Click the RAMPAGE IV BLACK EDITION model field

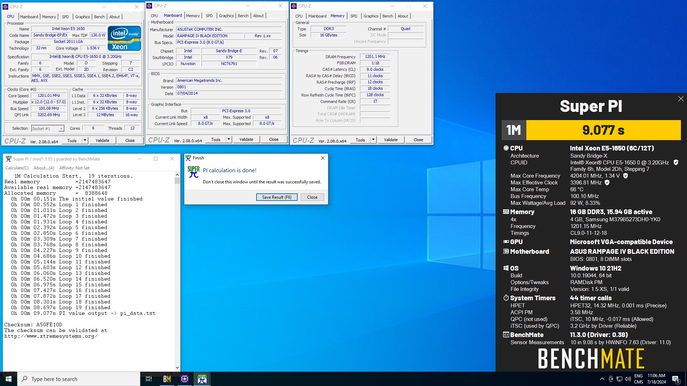click(209, 36)
